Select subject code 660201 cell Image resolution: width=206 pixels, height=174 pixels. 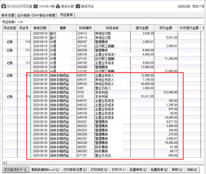[86, 122]
